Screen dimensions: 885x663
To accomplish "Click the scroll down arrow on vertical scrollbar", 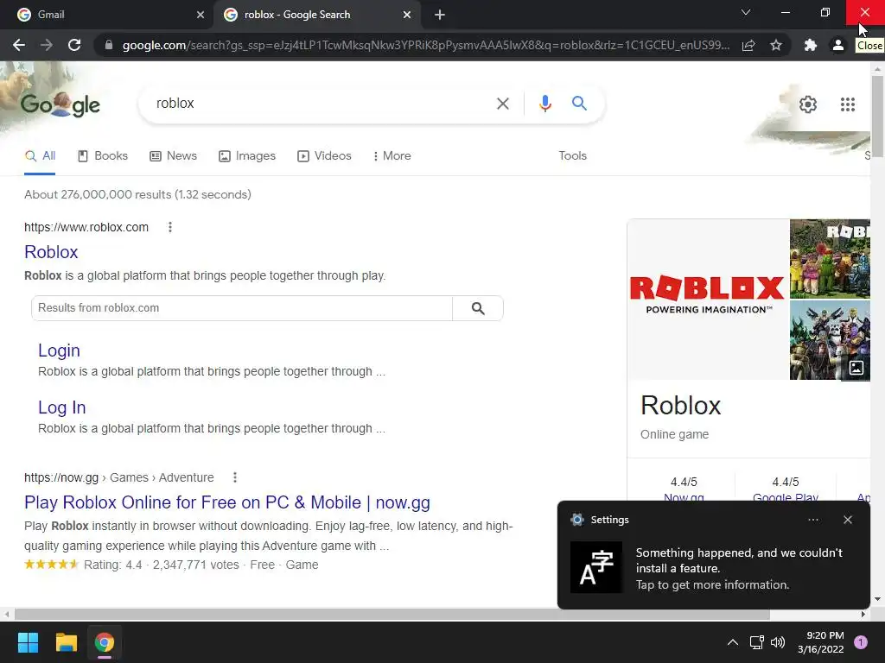I will [876, 599].
